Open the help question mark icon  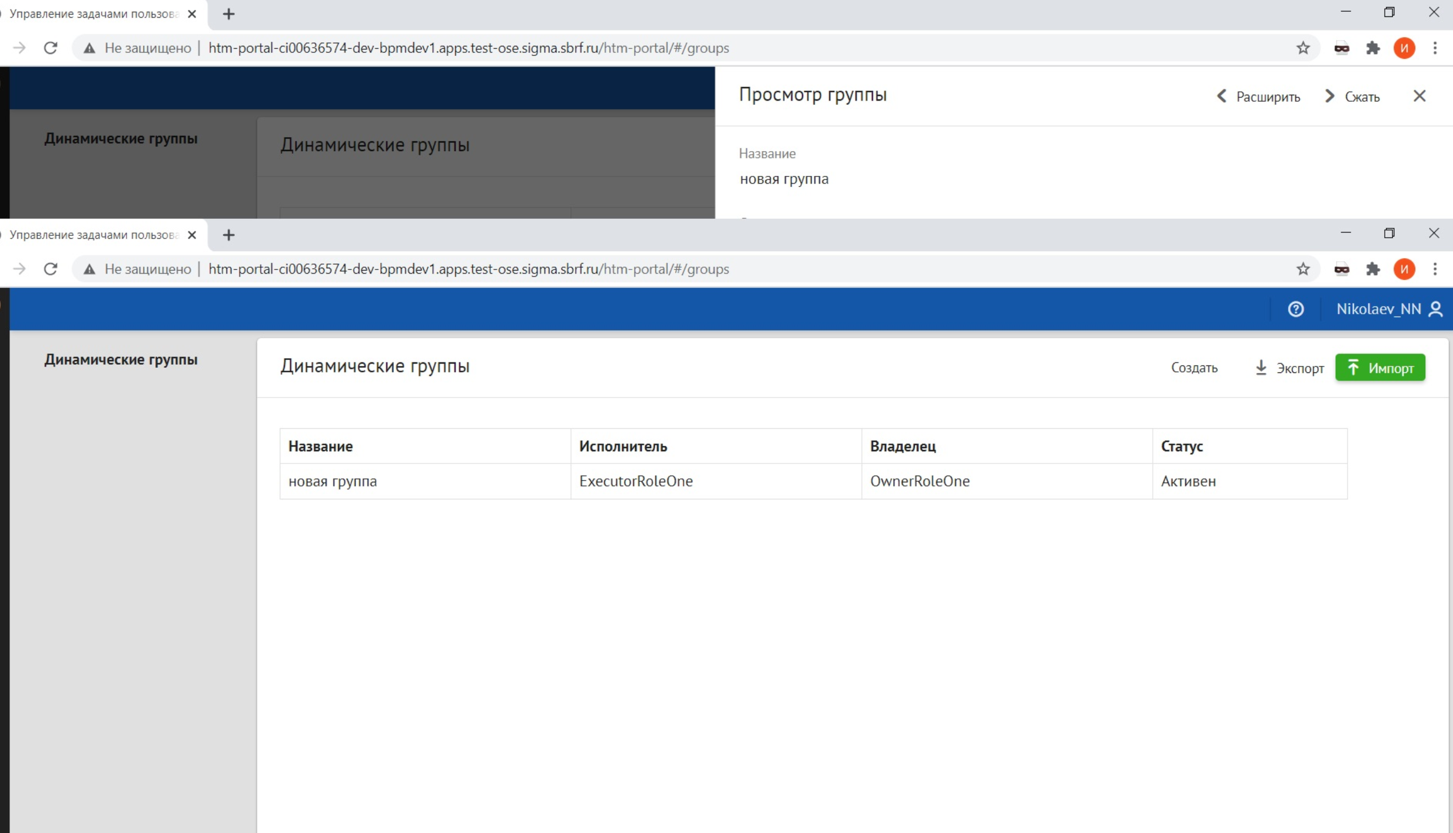tap(1296, 309)
